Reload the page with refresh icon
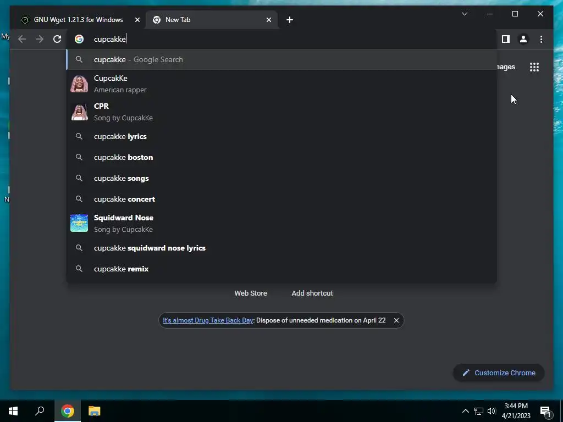This screenshot has width=563, height=422. pos(57,39)
